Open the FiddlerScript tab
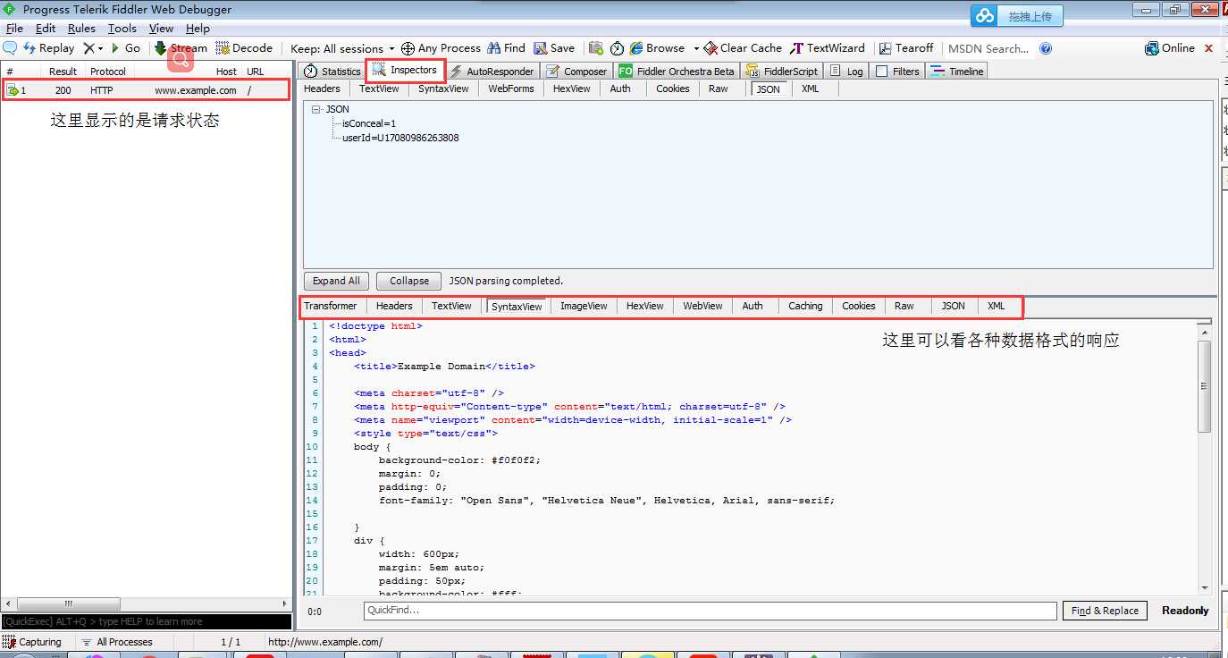This screenshot has width=1228, height=658. 782,71
